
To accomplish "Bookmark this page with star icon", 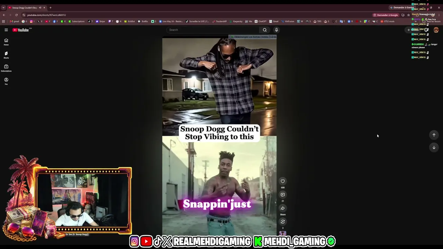I will click(408, 15).
